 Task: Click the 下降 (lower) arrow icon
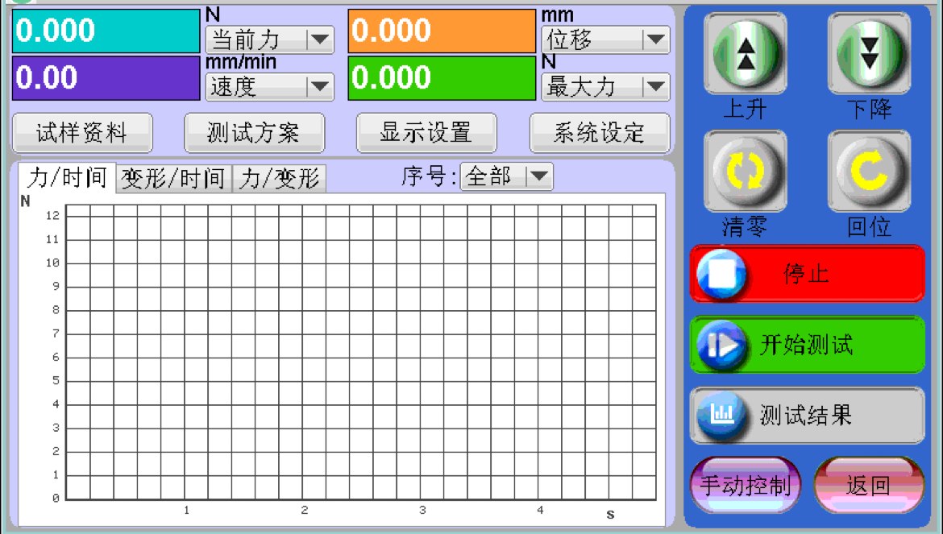click(869, 53)
